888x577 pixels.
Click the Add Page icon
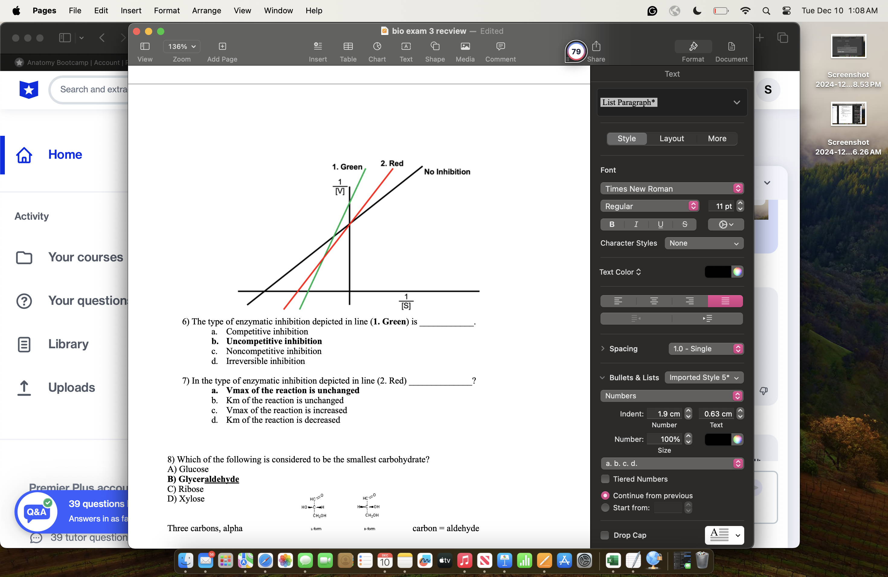[222, 46]
